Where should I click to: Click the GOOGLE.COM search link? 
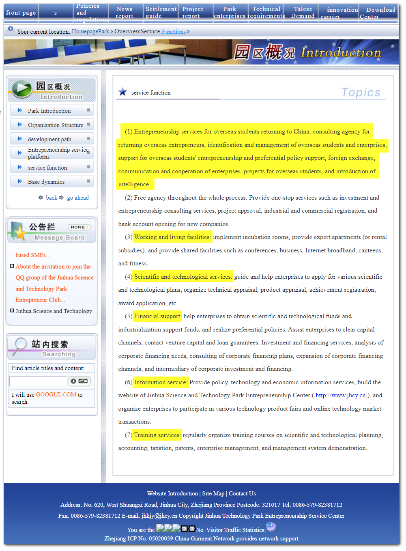56,395
